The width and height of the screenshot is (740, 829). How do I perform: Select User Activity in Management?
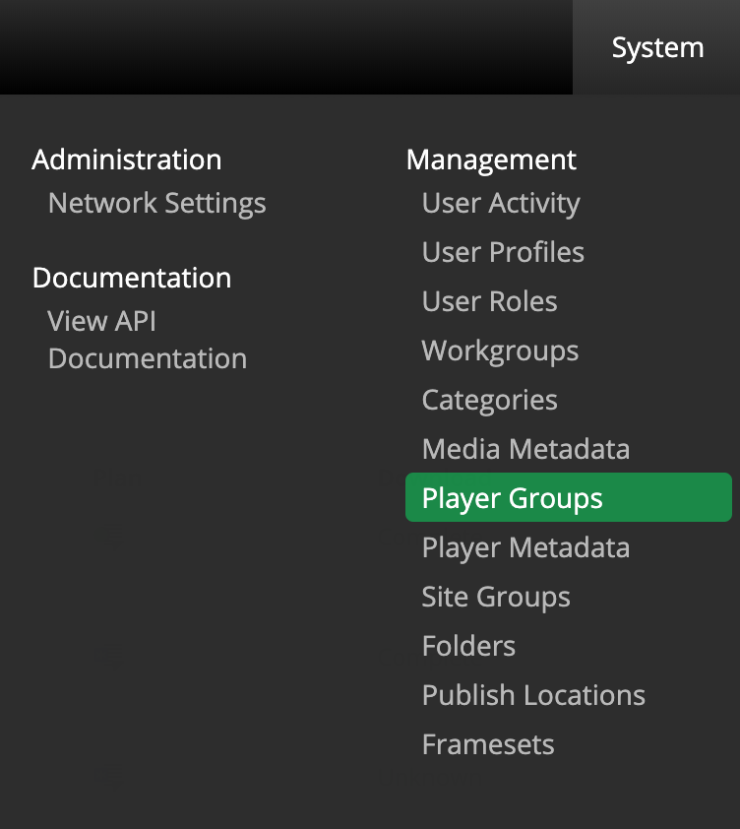click(x=500, y=203)
